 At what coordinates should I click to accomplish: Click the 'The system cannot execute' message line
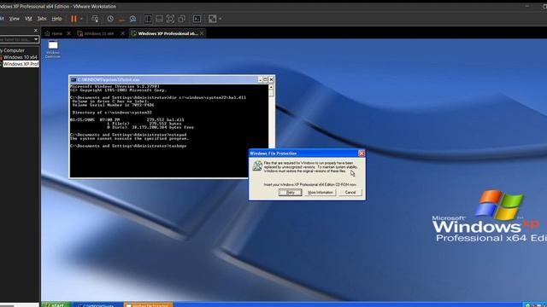point(129,138)
